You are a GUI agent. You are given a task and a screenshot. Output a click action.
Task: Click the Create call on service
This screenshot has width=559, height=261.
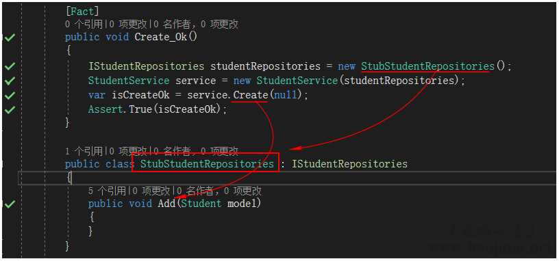pos(250,95)
